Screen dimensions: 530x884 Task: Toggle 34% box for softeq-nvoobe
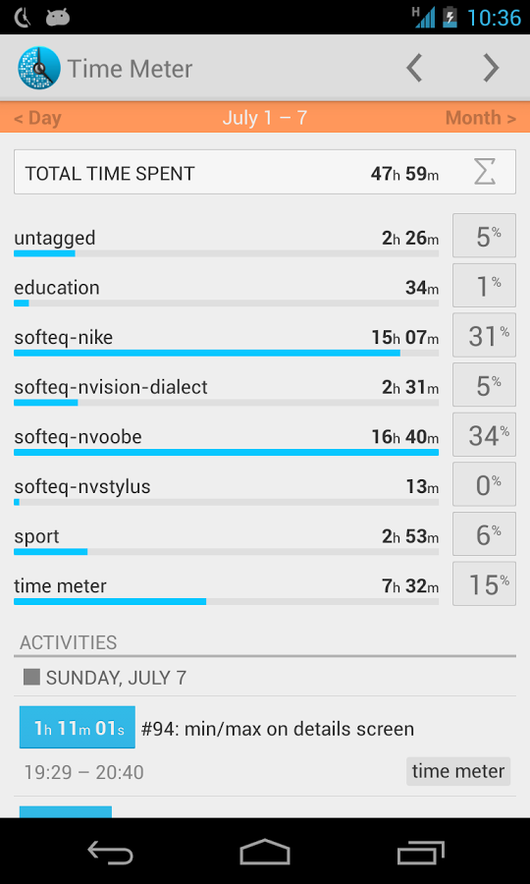point(485,434)
